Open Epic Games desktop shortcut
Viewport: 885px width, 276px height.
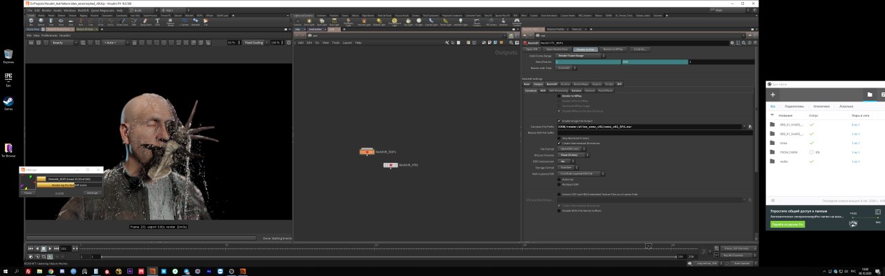click(8, 78)
